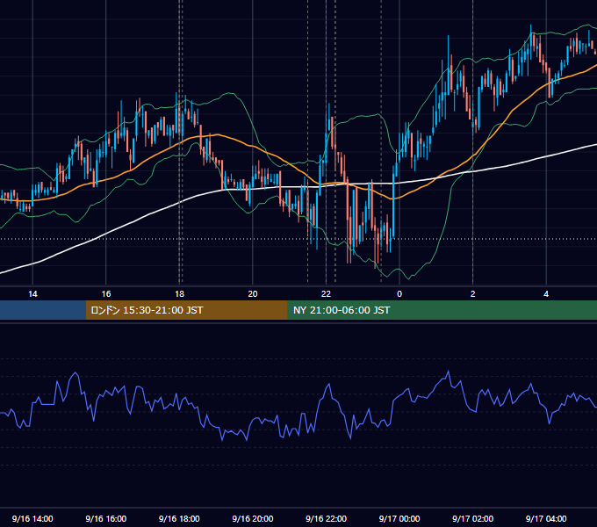Screen dimensions: 597x527
Task: Click the 9/16 22:00 time label
Action: (326, 518)
